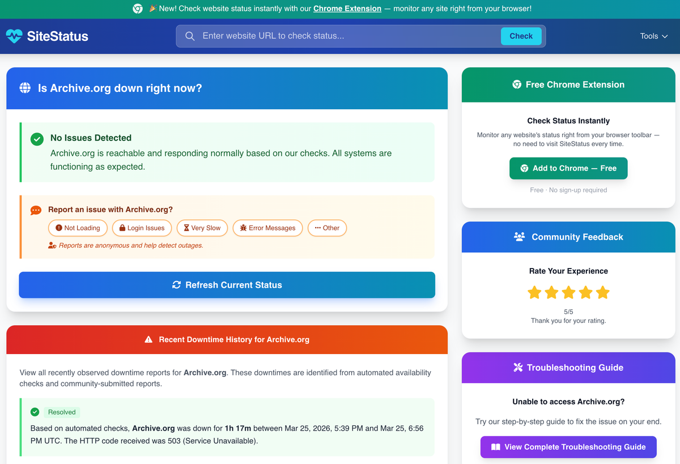680x464 pixels.
Task: Click the green check icon beside Resolved badge
Action: point(35,412)
